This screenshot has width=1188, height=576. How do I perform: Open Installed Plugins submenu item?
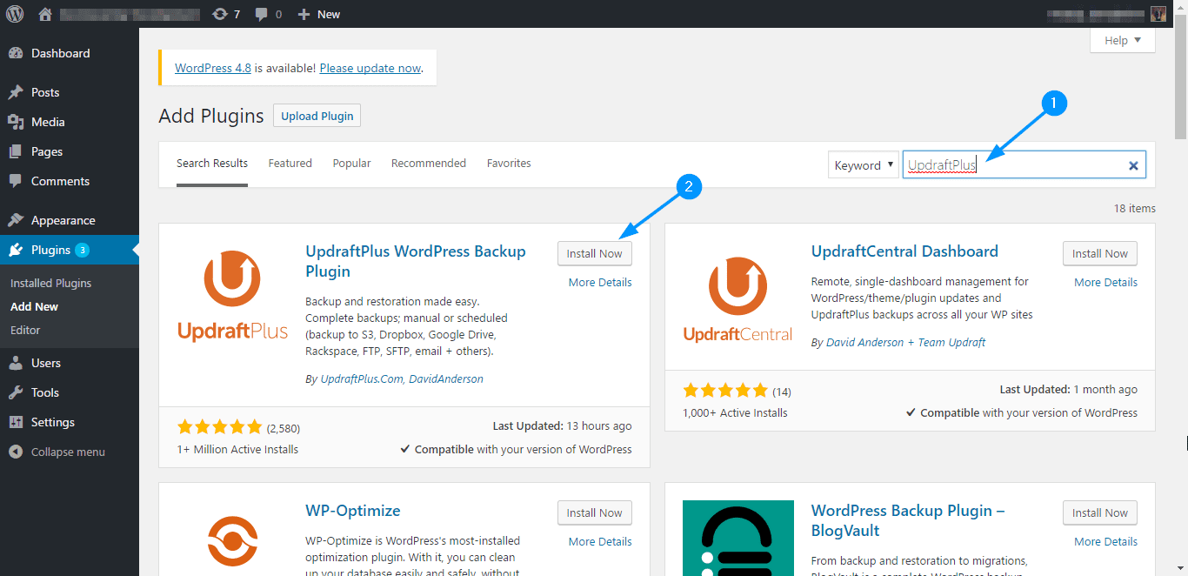50,283
